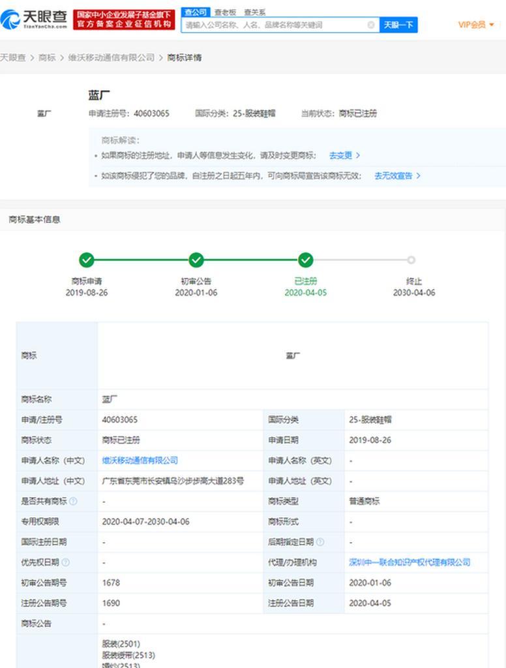
Task: Clear the search box with the X icon
Action: (x=370, y=25)
